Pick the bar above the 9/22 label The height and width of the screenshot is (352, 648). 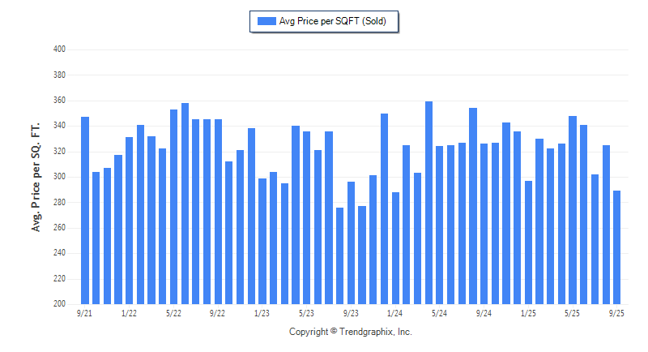[219, 212]
